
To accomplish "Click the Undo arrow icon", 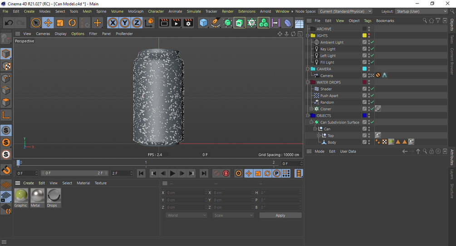I will (x=9, y=23).
